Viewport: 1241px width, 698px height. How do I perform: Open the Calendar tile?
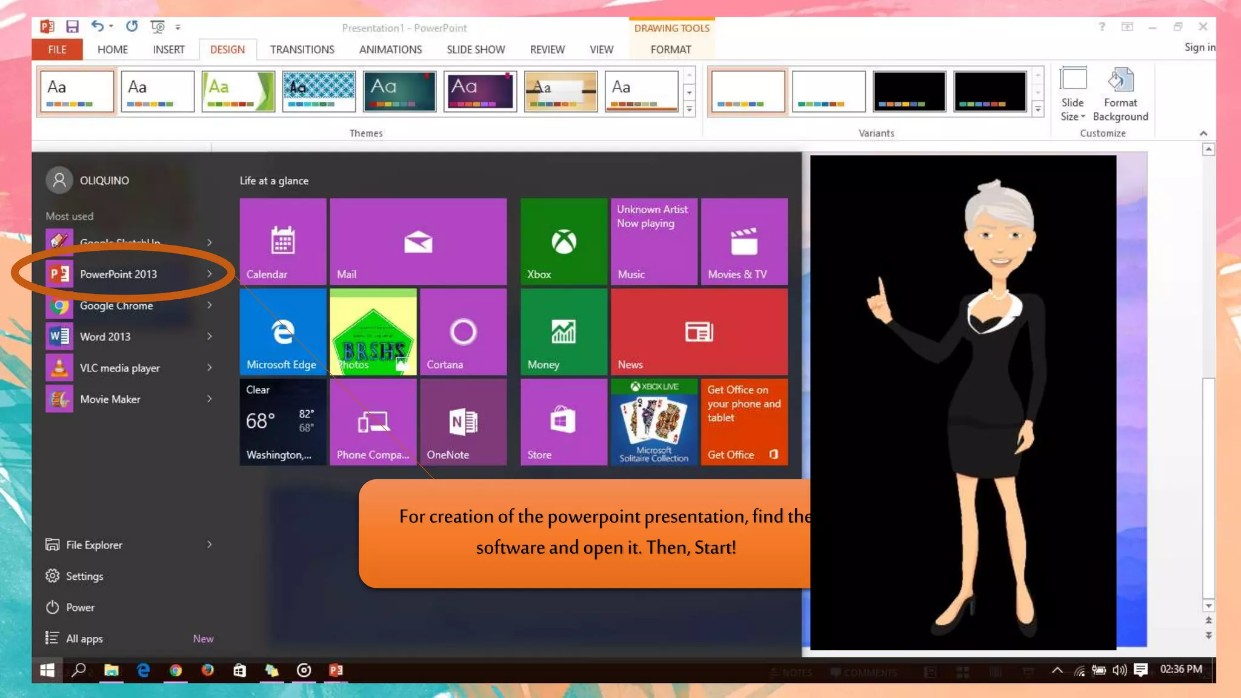pyautogui.click(x=282, y=241)
